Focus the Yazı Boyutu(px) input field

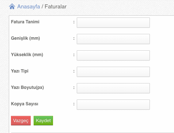[x=113, y=88]
